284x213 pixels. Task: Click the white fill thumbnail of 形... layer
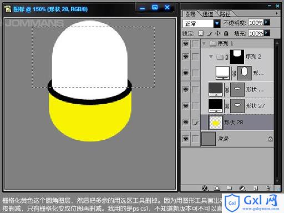[x=222, y=73]
